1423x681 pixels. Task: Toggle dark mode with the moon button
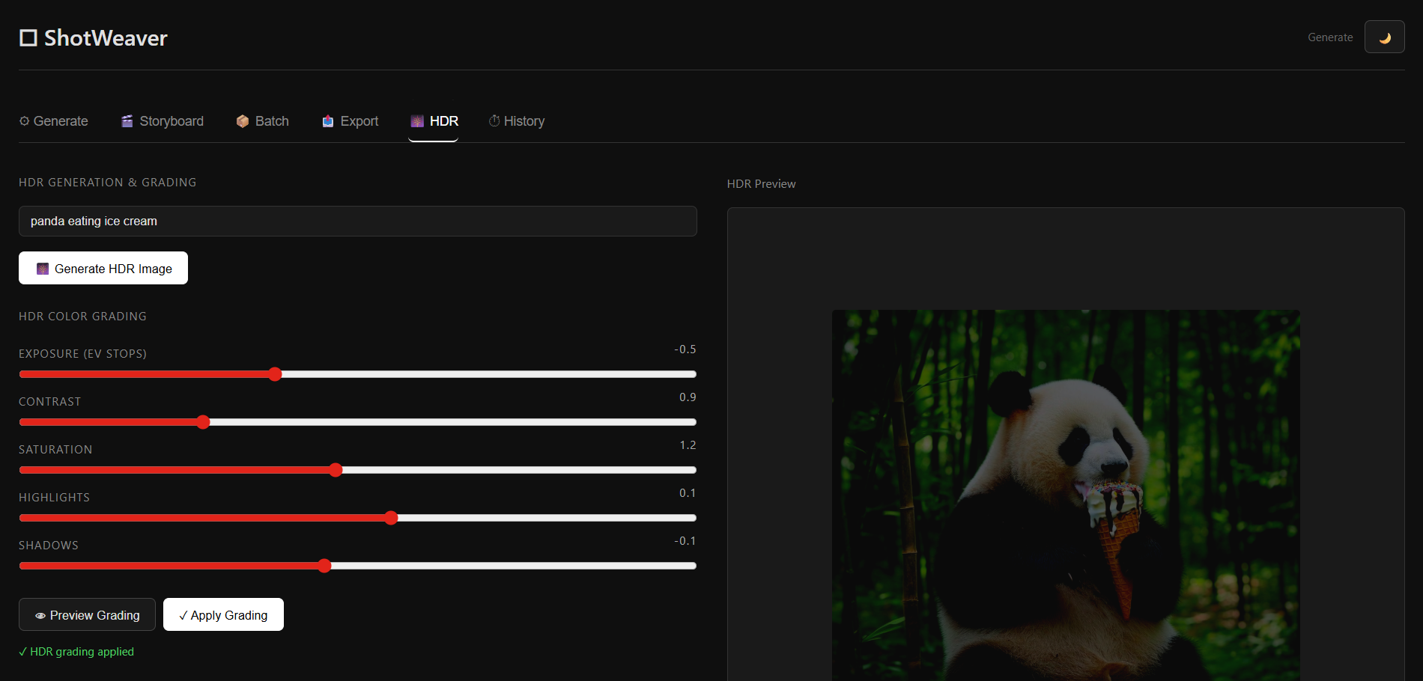(1384, 37)
